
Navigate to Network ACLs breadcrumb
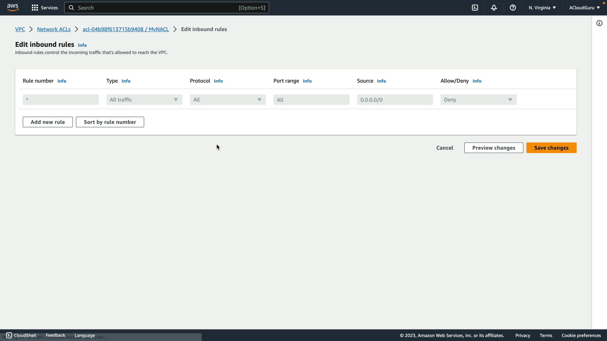pyautogui.click(x=54, y=29)
